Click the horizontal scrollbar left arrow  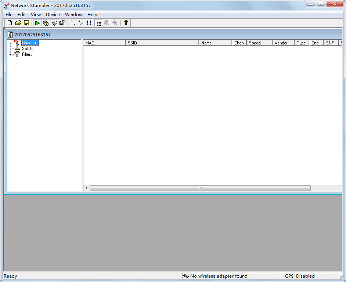pyautogui.click(x=87, y=188)
